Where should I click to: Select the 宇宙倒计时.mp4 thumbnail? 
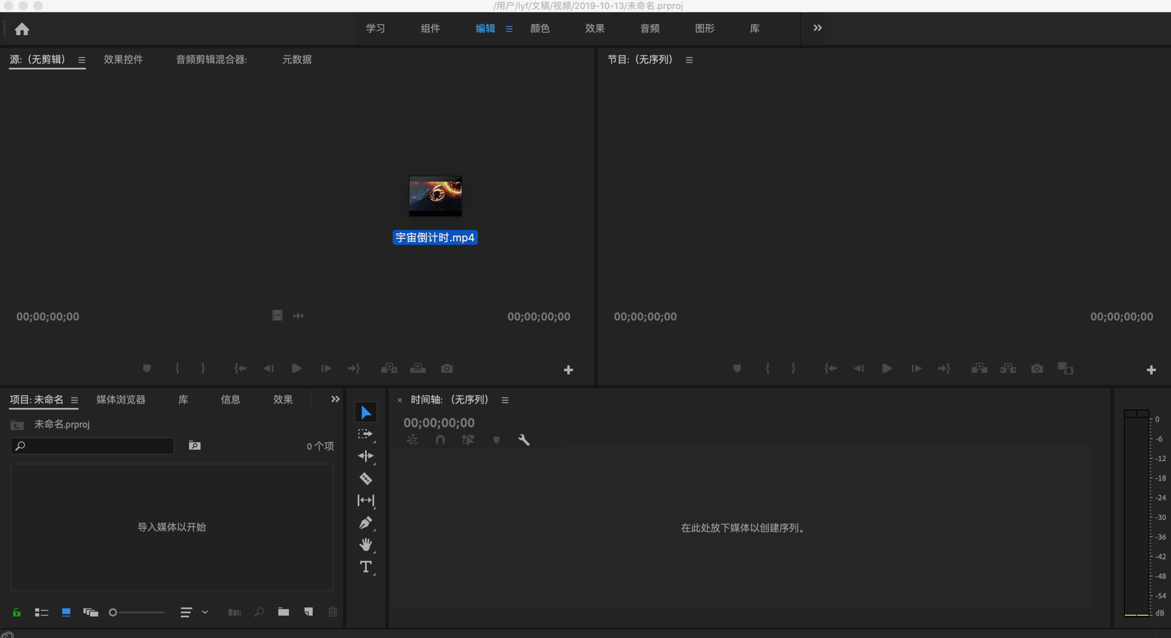coord(435,196)
